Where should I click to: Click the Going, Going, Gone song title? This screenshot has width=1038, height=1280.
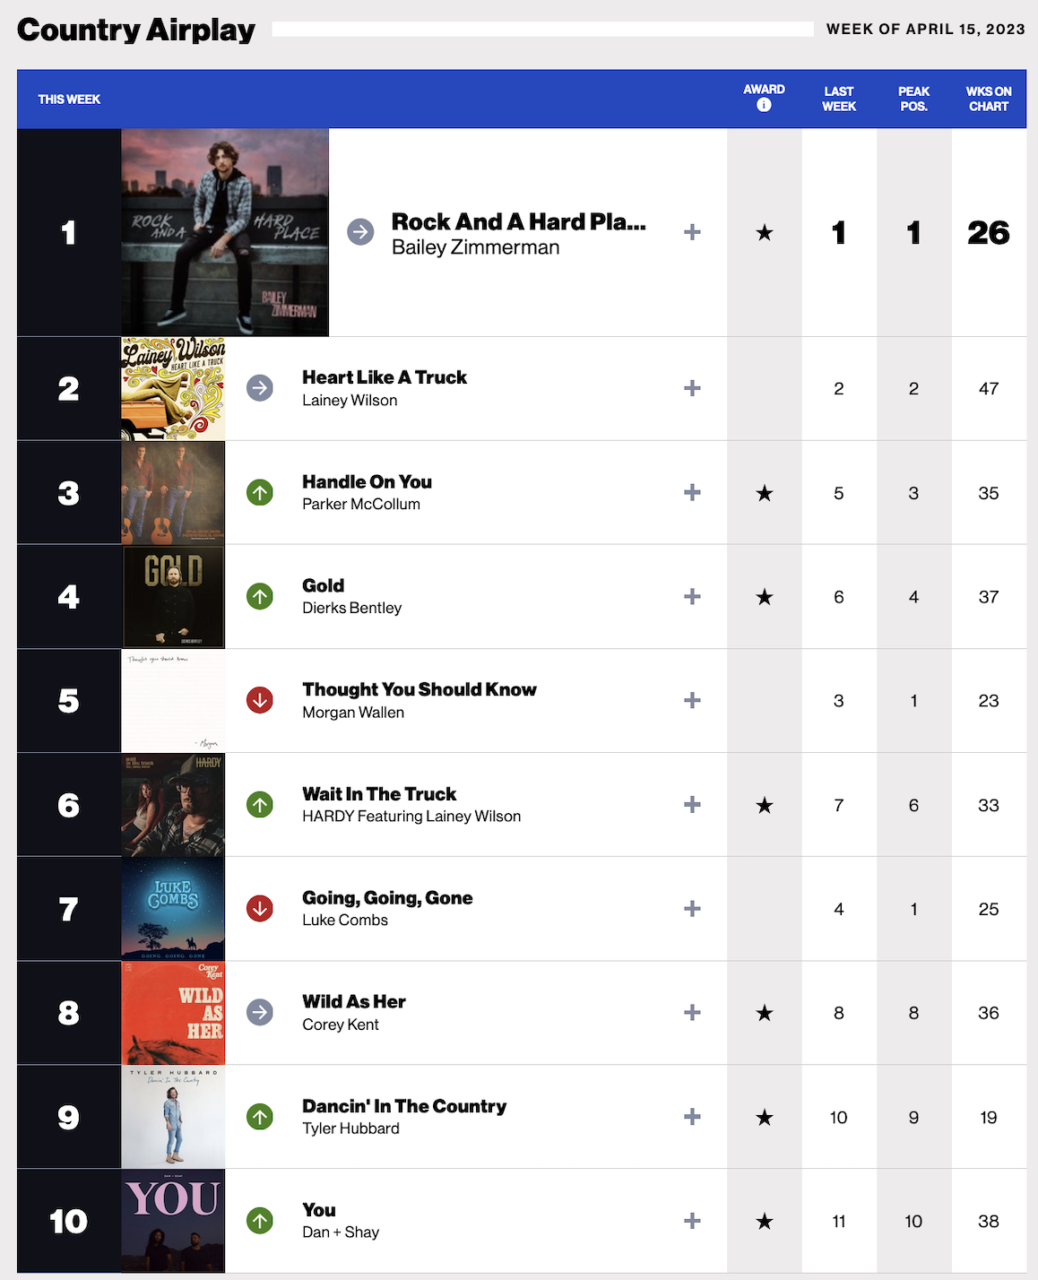pyautogui.click(x=387, y=898)
